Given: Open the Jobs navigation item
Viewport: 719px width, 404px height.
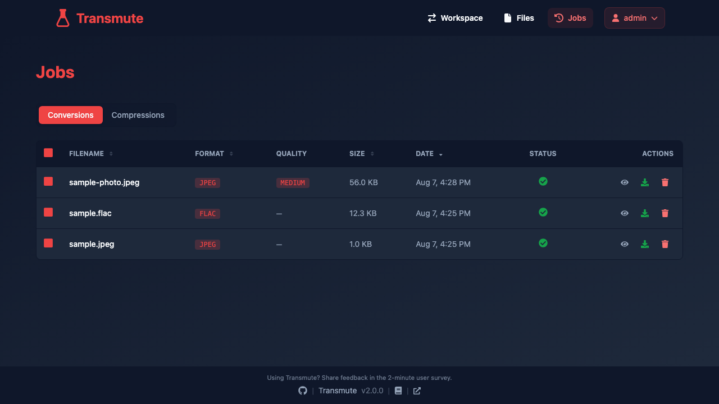Looking at the screenshot, I should [x=570, y=18].
